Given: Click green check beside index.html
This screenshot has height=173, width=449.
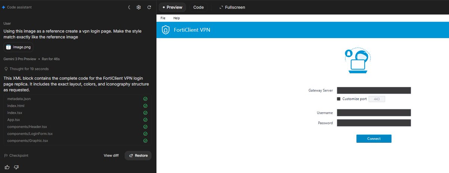Looking at the screenshot, I should point(145,106).
